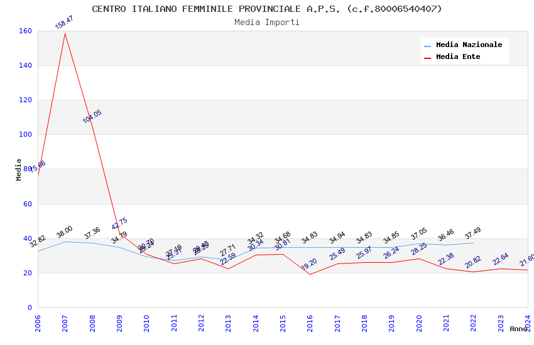Click the data label 26.24
This screenshot has height=345, width=534.
391,253
